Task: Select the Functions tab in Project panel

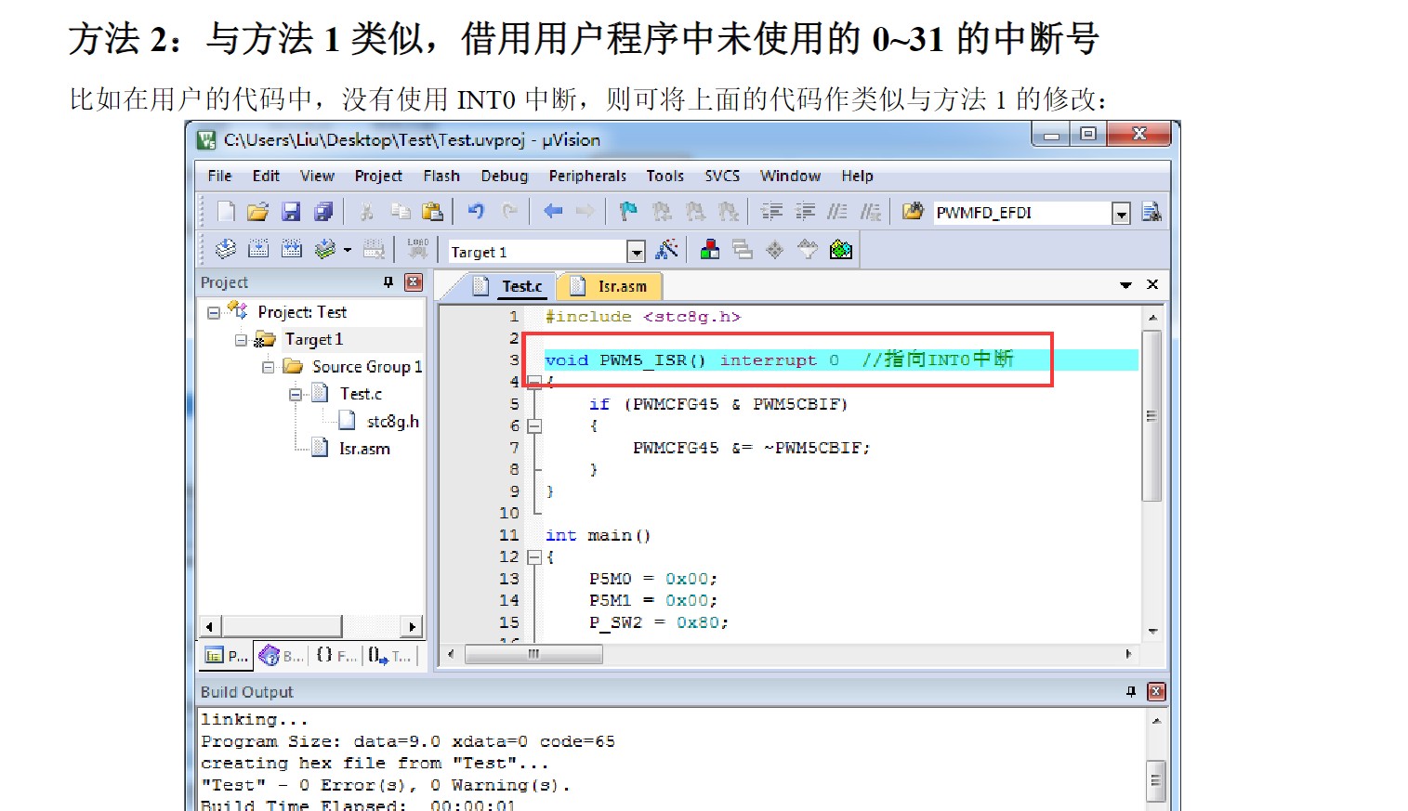Action: pyautogui.click(x=336, y=656)
